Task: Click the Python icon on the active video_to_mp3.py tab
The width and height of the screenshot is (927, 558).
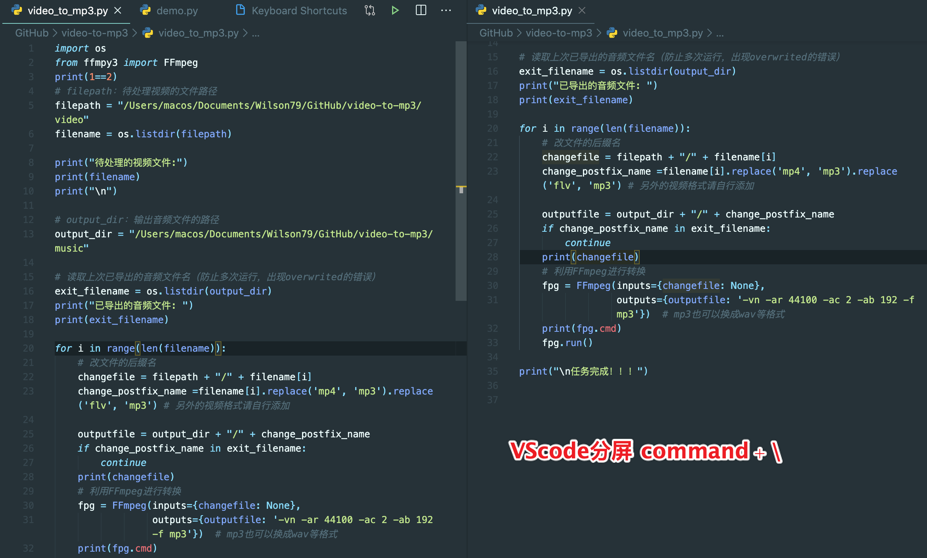Action: coord(16,11)
